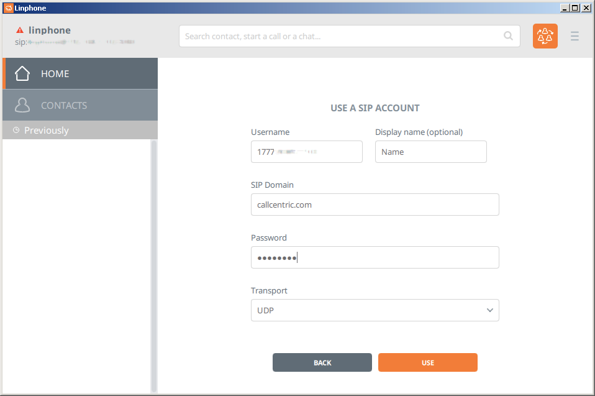Select the contacts person icon
This screenshot has width=595, height=396.
tap(22, 104)
